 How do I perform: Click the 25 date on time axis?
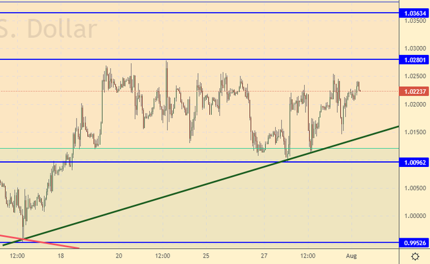(206, 256)
